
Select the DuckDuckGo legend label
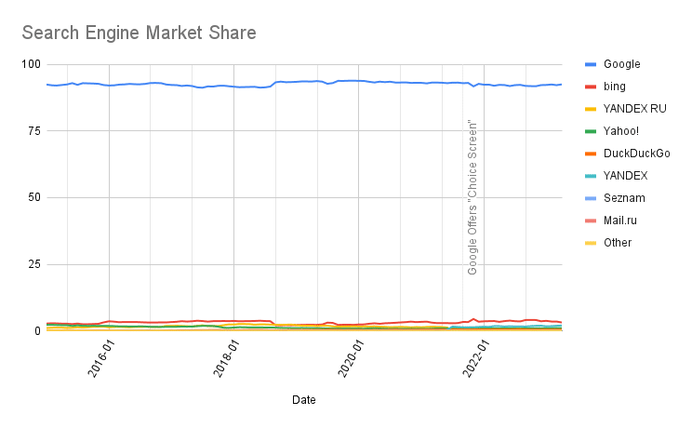pyautogui.click(x=636, y=154)
